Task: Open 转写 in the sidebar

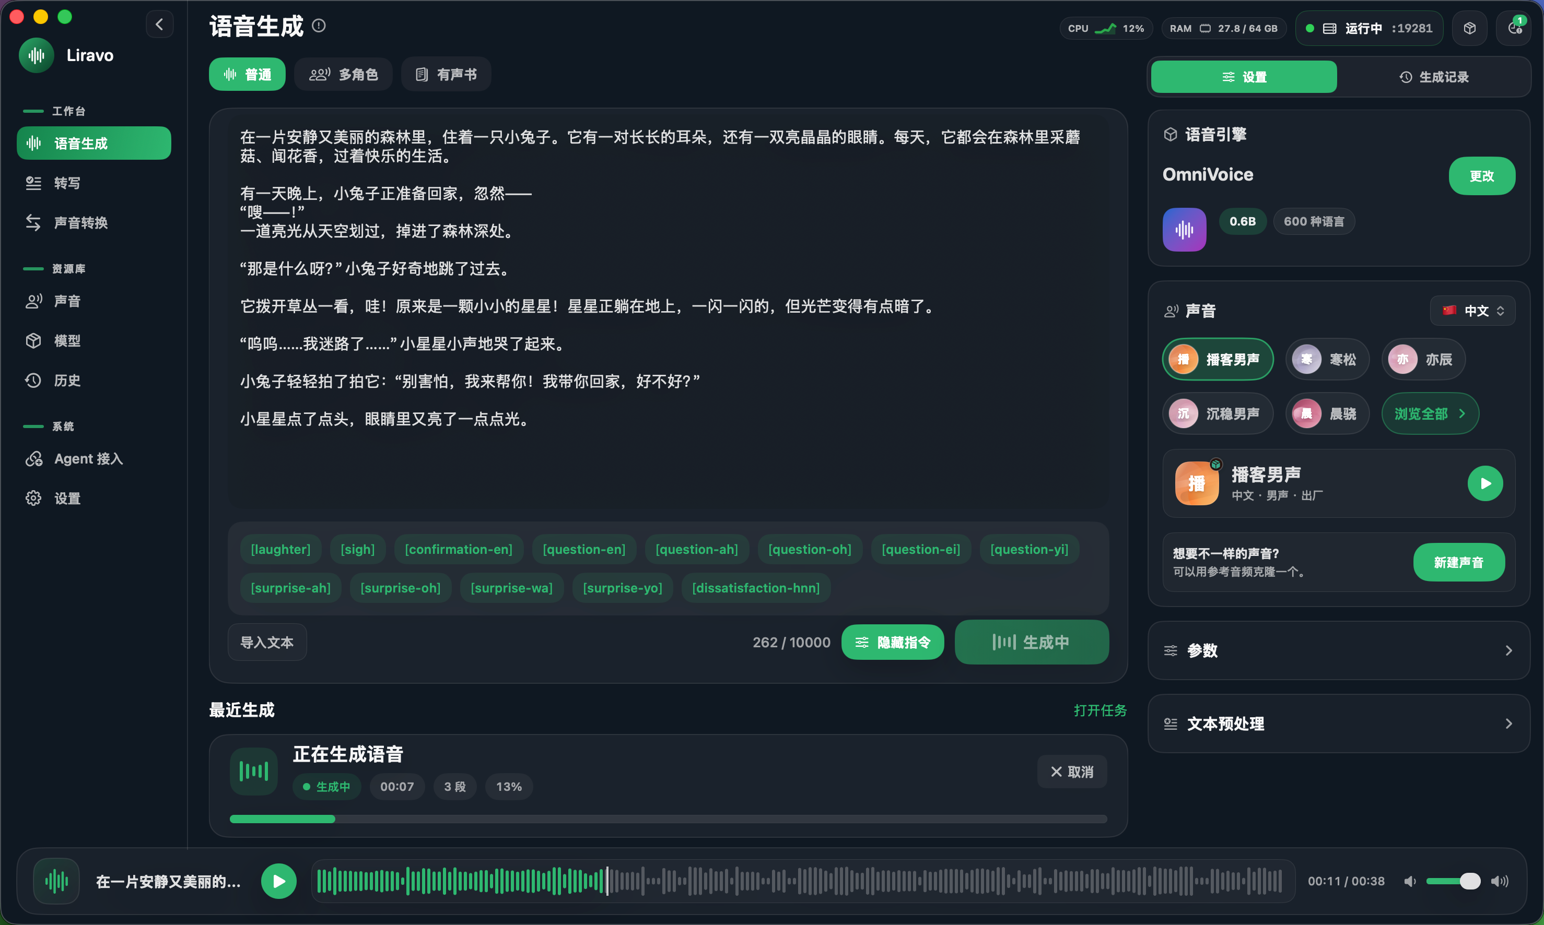Action: coord(93,183)
